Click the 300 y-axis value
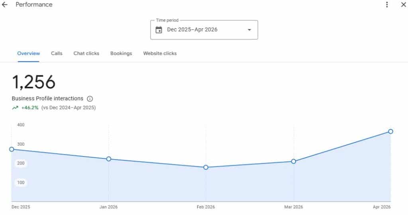Viewport: 408px width, 215px height. click(21, 144)
